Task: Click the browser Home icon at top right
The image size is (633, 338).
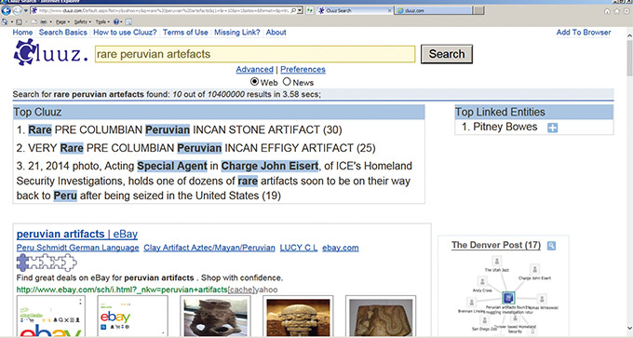Action: click(x=607, y=11)
